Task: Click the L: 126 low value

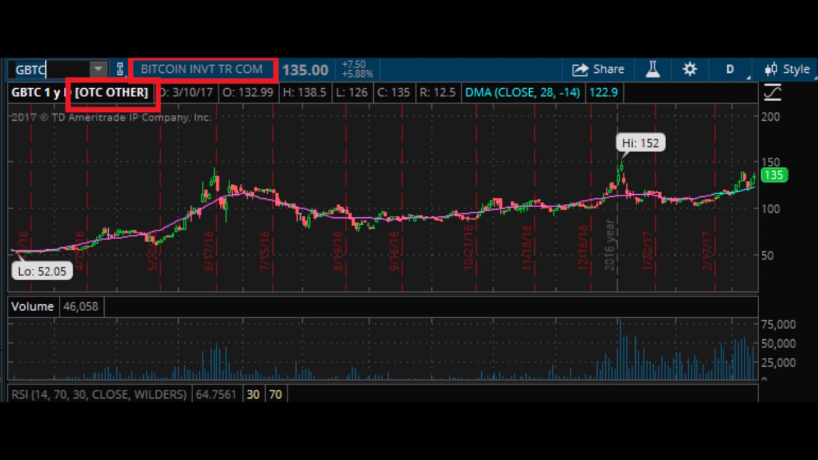Action: pos(352,93)
